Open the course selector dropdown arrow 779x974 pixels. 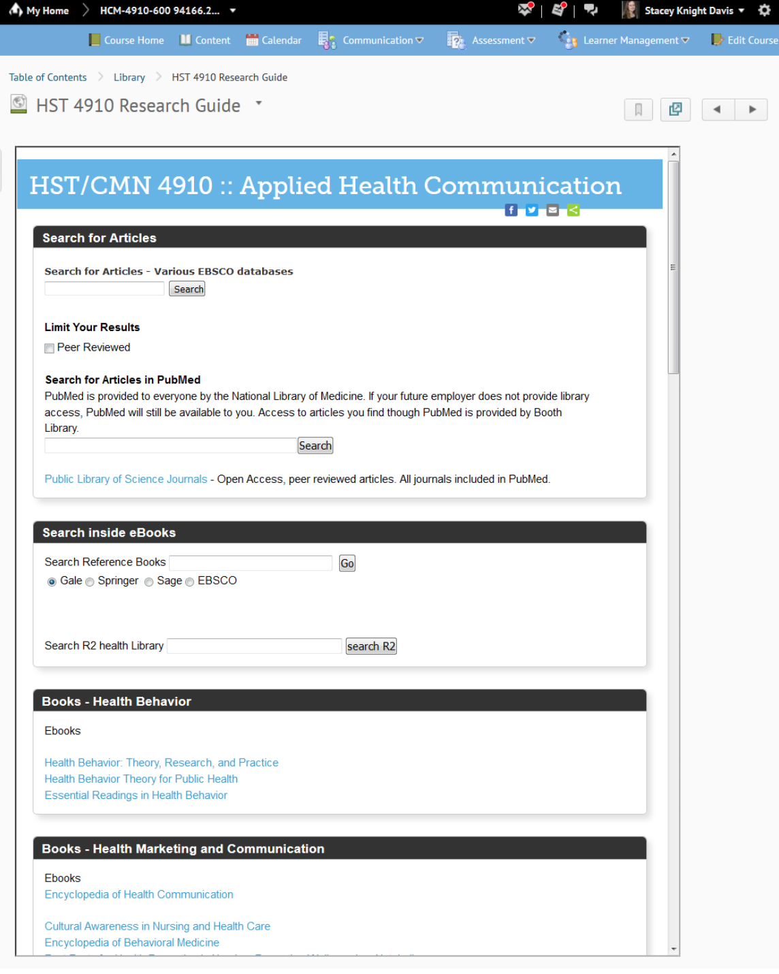click(x=233, y=11)
